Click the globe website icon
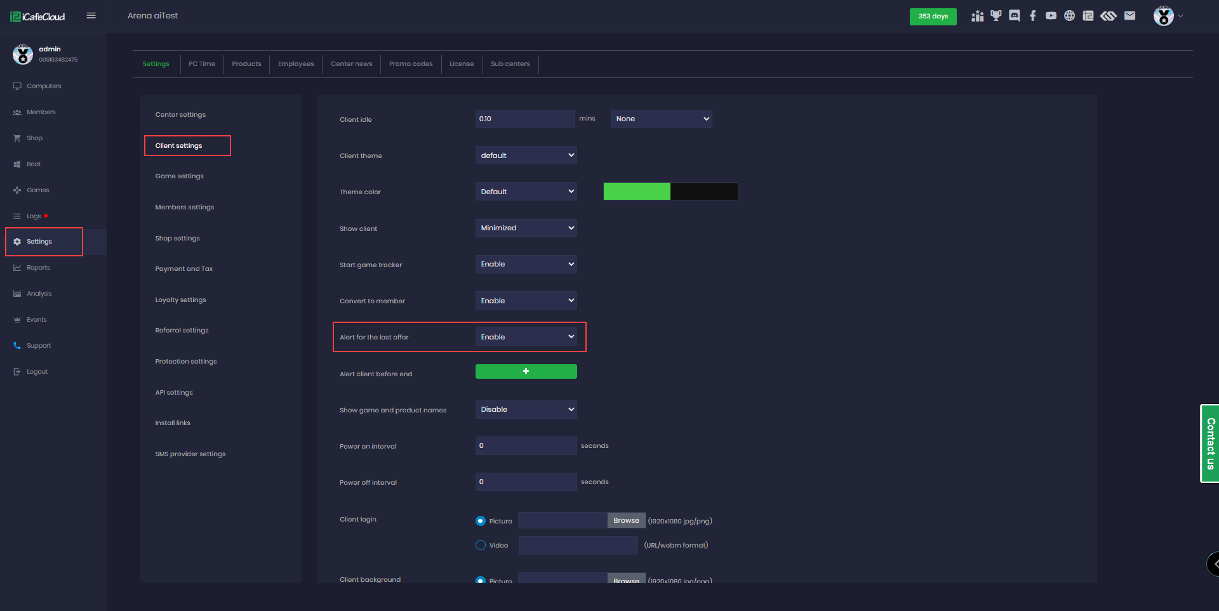 [1070, 16]
